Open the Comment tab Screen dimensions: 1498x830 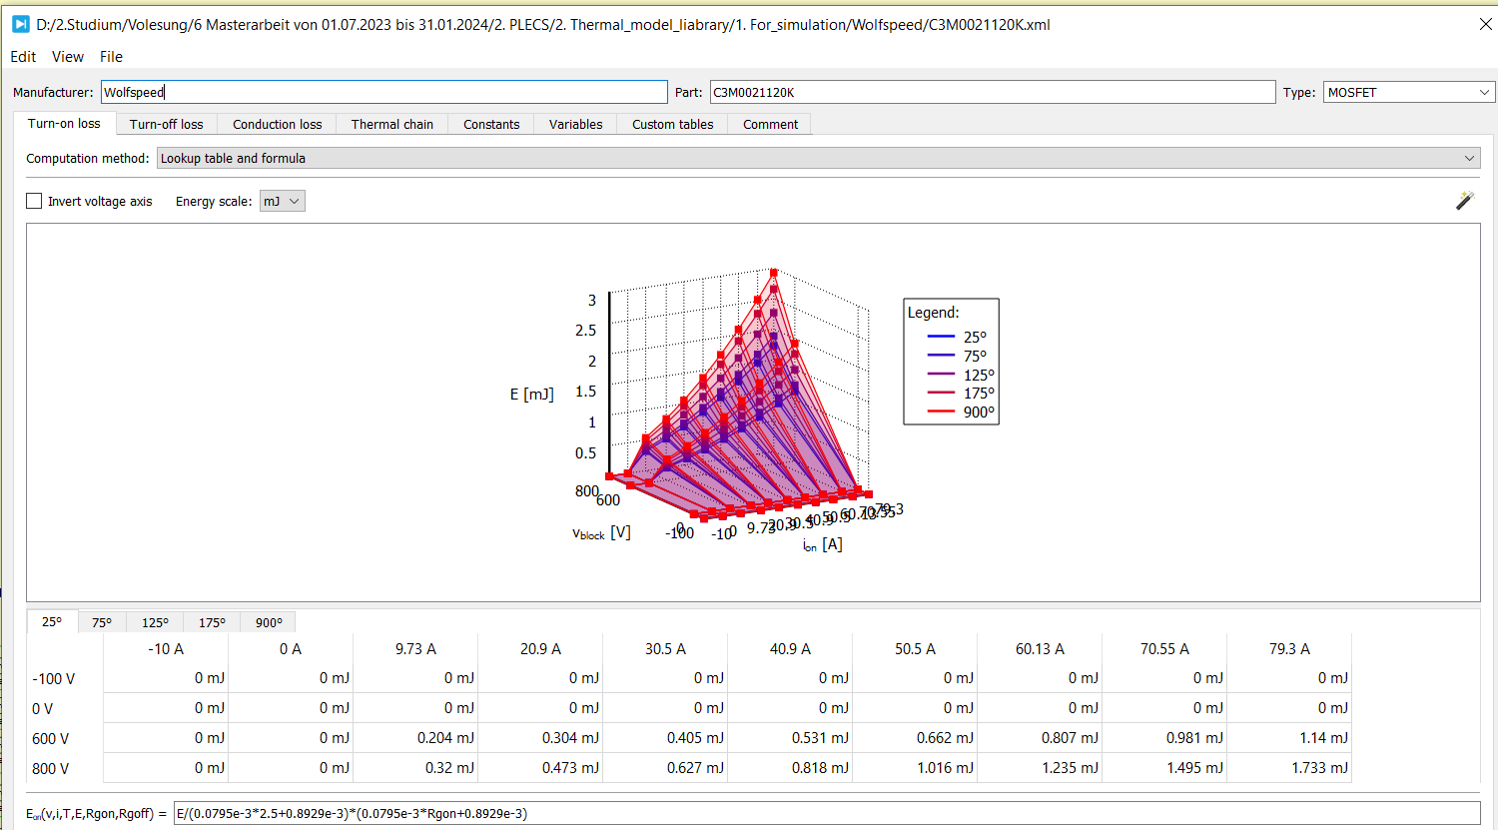[x=770, y=125]
